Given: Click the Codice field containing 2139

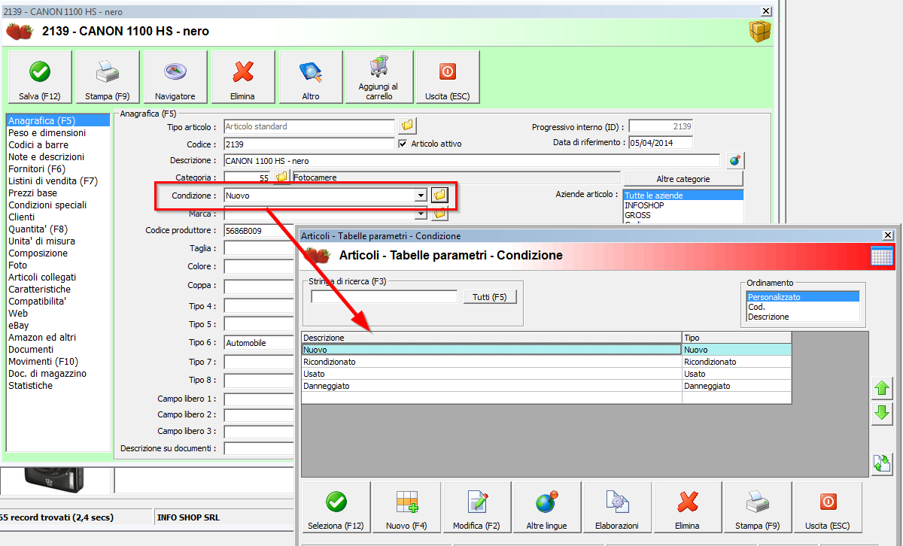Looking at the screenshot, I should (x=309, y=144).
